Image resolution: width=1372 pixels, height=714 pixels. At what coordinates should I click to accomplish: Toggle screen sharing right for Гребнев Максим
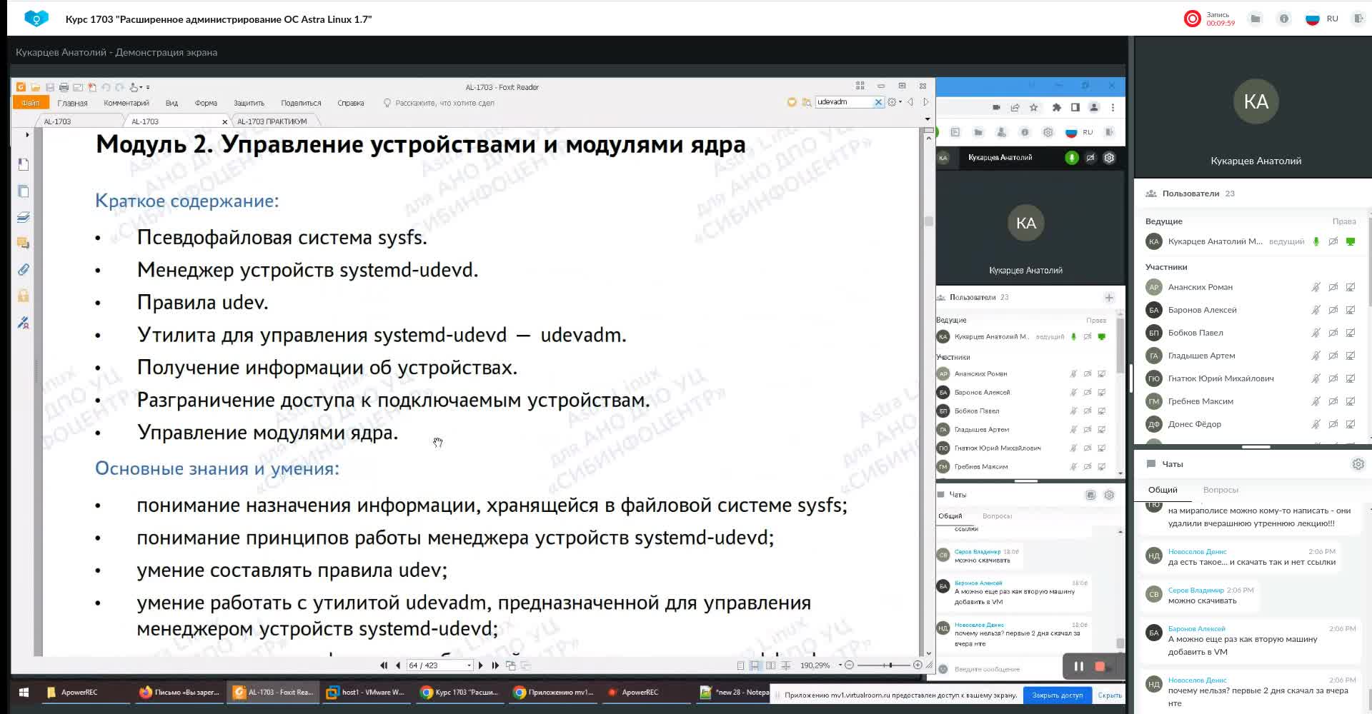point(1351,401)
